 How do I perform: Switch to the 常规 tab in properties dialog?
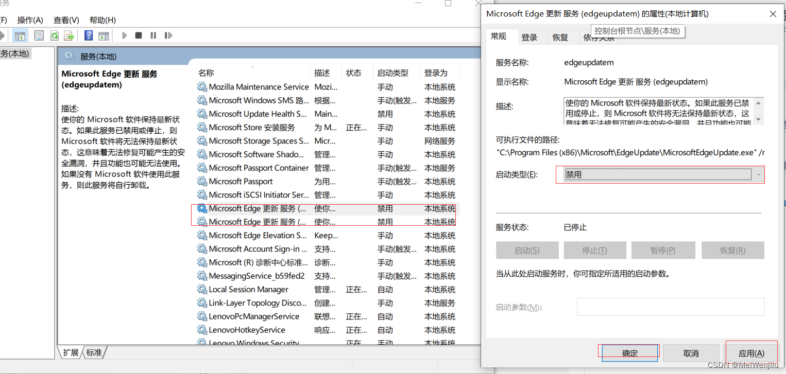499,36
